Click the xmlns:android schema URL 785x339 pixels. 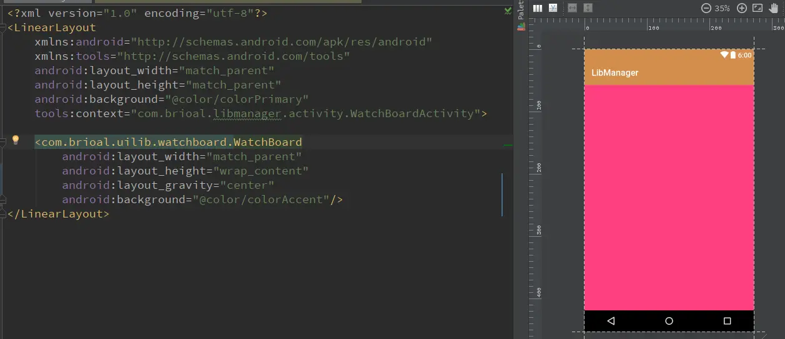[282, 42]
